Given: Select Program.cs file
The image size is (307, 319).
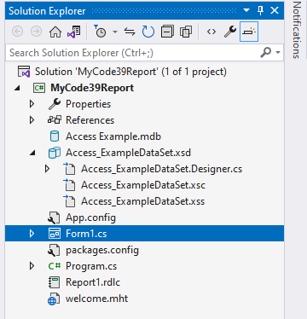Looking at the screenshot, I should [91, 266].
